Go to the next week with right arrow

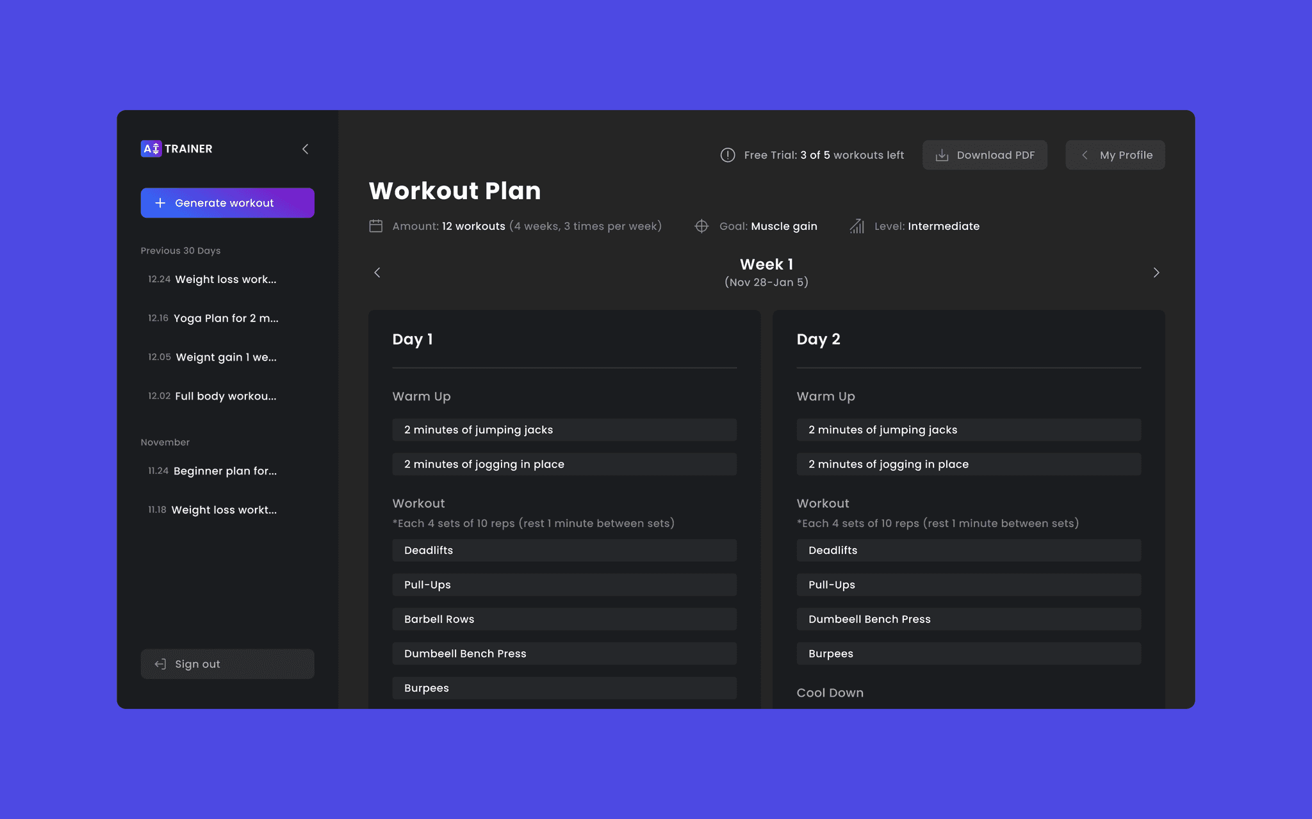pos(1156,273)
